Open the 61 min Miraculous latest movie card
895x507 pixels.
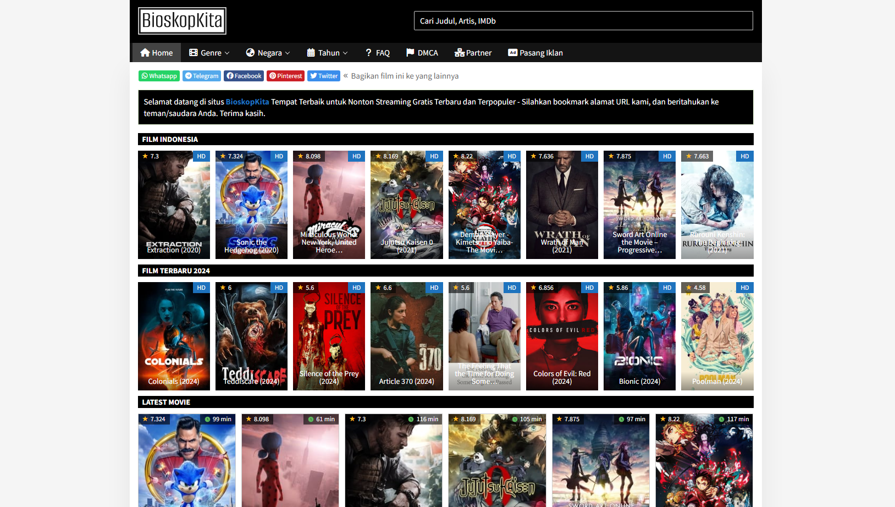[290, 460]
